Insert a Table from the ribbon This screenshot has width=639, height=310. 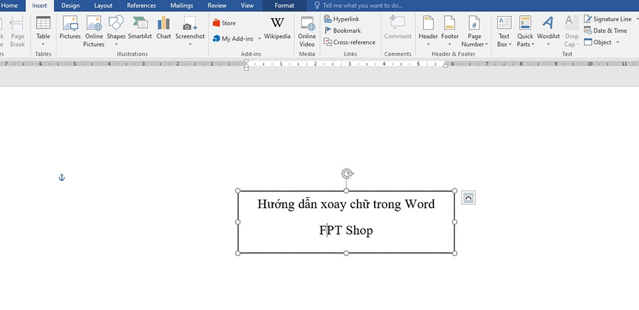pos(43,31)
